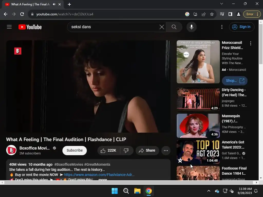The image size is (263, 197).
Task: Share this page icon in address bar
Action: coord(204,14)
